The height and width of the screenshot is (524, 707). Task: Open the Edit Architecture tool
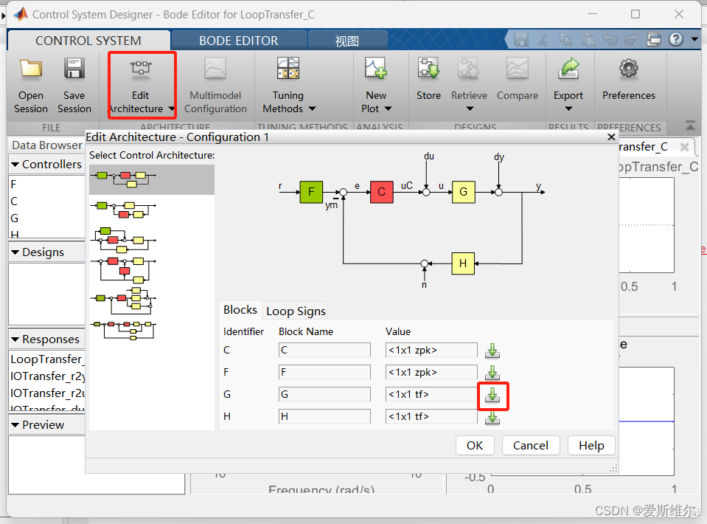tap(141, 86)
